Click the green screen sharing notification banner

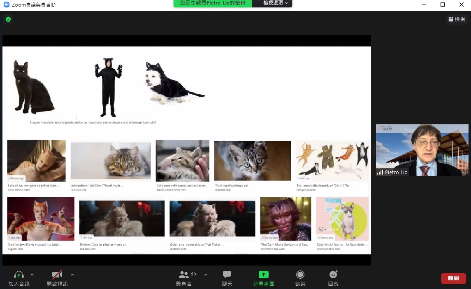tap(212, 3)
